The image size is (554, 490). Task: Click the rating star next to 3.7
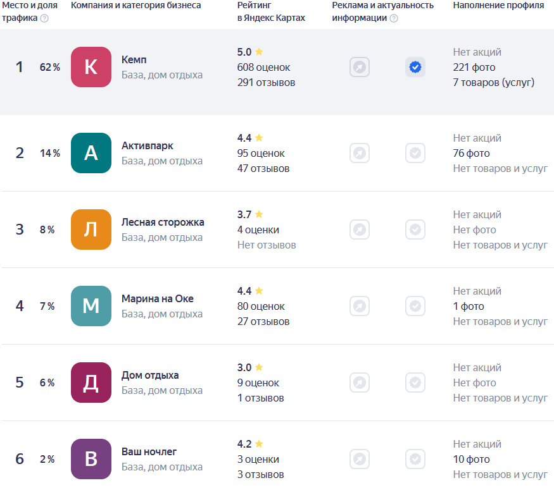click(x=259, y=214)
